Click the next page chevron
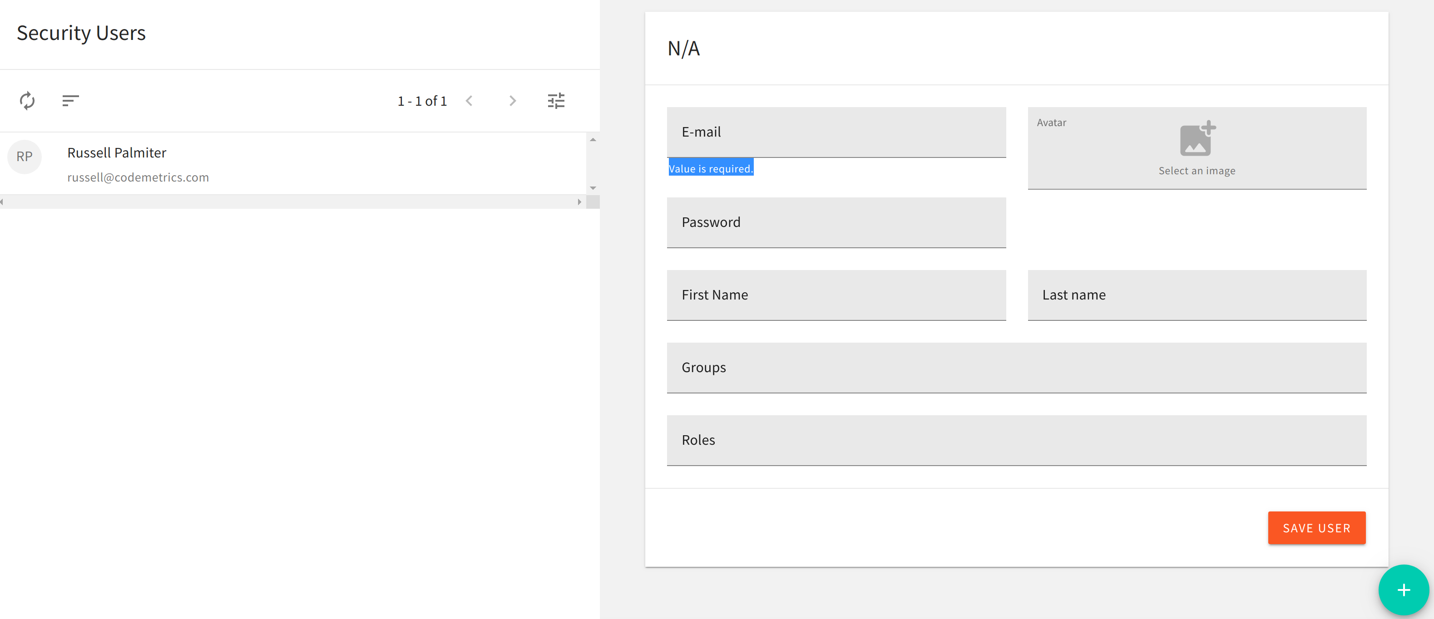Image resolution: width=1434 pixels, height=619 pixels. pos(512,101)
